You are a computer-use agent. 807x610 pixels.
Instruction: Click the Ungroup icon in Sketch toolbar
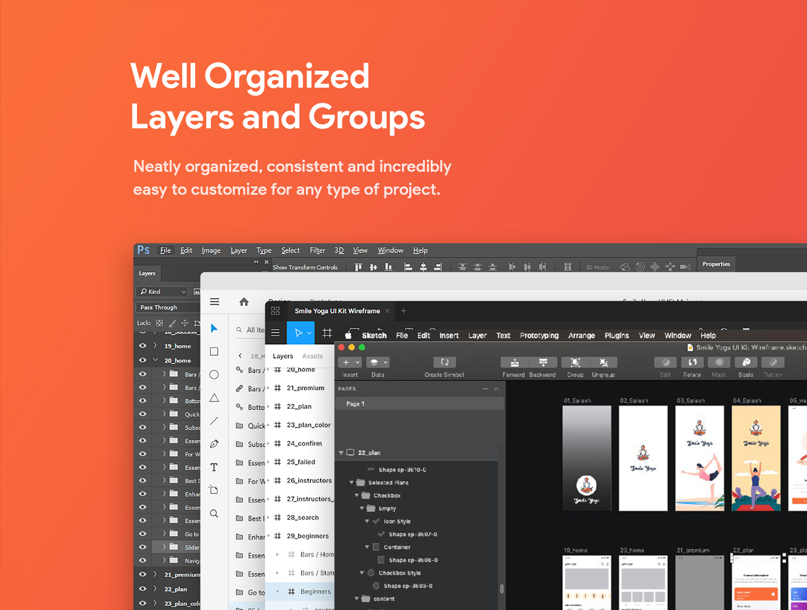pos(603,362)
